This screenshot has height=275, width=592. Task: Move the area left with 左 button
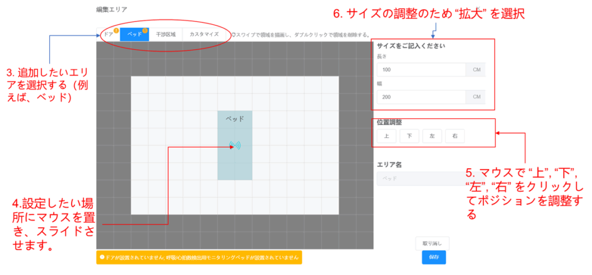[432, 136]
